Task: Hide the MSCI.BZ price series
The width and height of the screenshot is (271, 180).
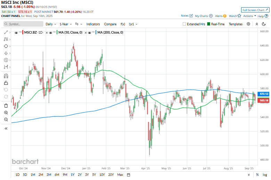Action: [x=16, y=33]
